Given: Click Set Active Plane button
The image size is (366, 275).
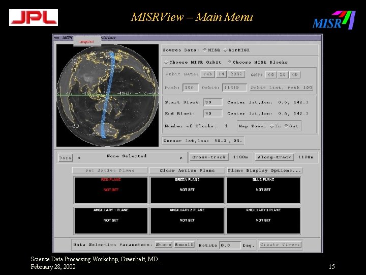Looking at the screenshot, I should tap(110, 171).
